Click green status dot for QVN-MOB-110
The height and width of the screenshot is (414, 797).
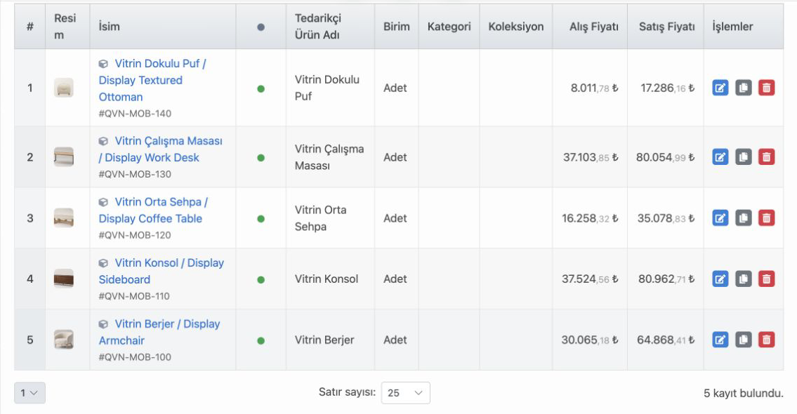tap(261, 280)
